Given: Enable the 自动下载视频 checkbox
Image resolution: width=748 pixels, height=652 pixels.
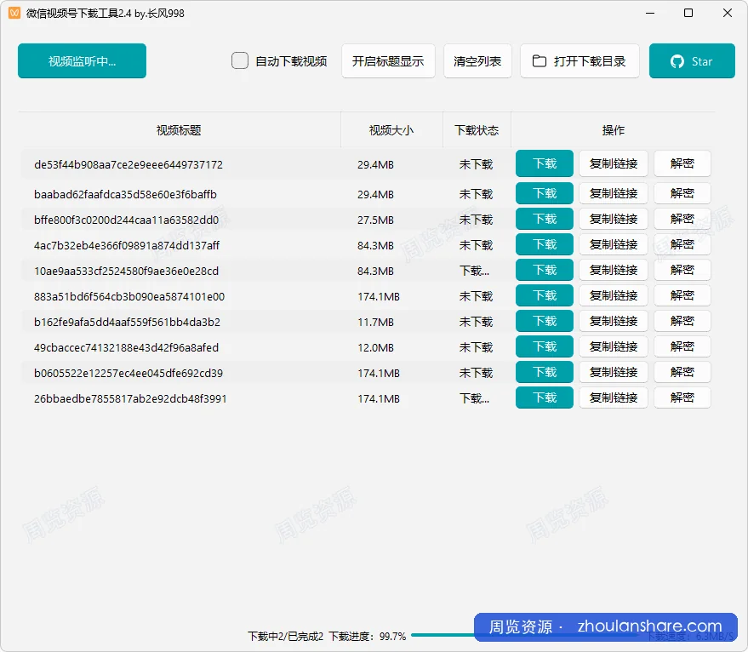Looking at the screenshot, I should [239, 61].
